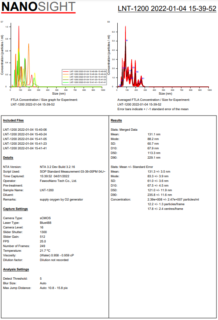
Task: Click the NTA Version value 'NTA 3.2 Dev Build 3.2.16'
Action: click(57, 167)
